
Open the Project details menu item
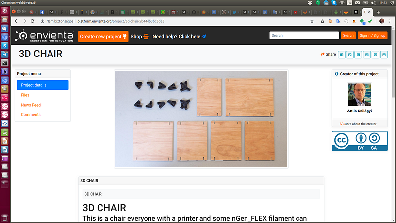42,85
